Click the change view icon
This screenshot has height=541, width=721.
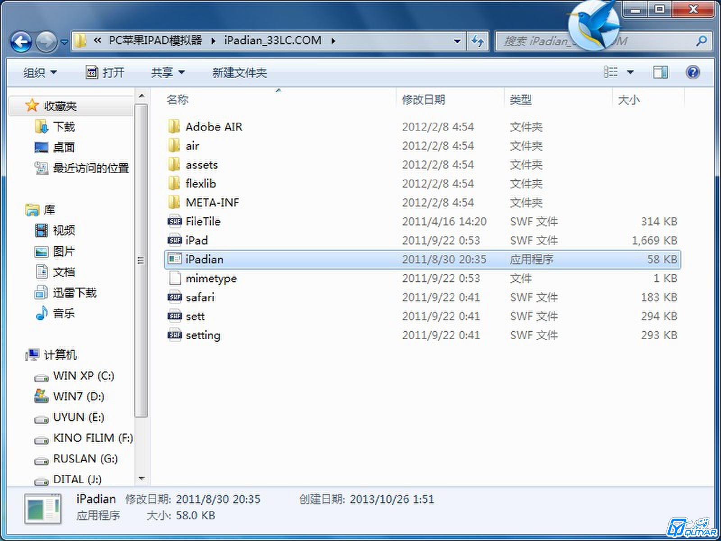tap(611, 72)
